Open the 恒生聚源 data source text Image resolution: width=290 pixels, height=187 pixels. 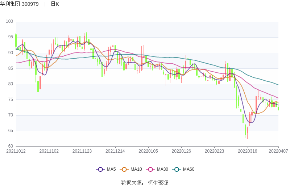(158, 183)
